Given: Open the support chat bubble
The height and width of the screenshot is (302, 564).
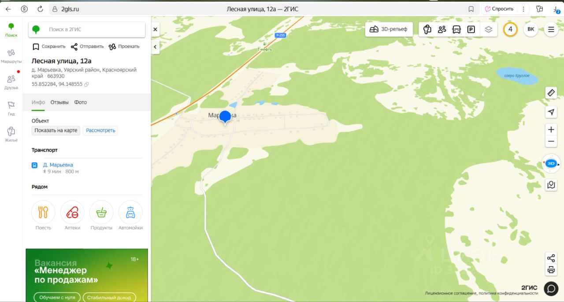Looking at the screenshot, I should (551, 288).
